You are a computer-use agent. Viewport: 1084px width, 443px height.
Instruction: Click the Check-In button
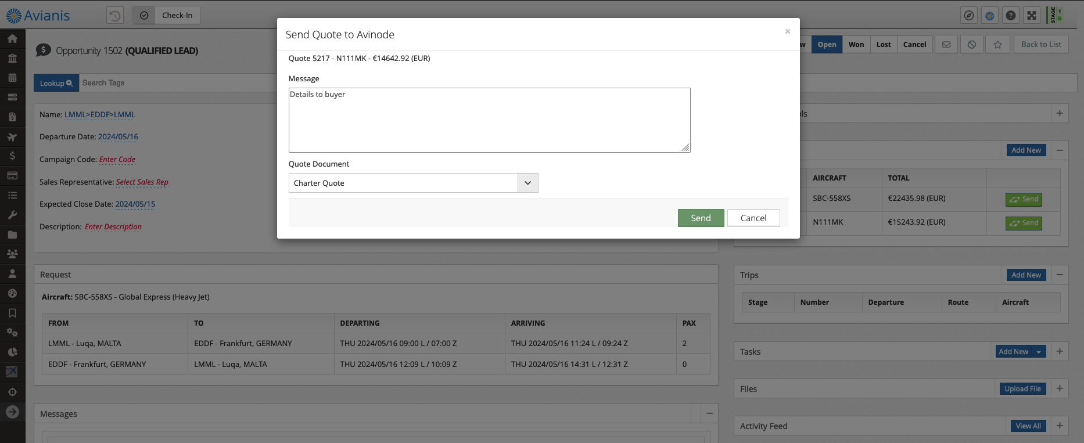point(166,15)
